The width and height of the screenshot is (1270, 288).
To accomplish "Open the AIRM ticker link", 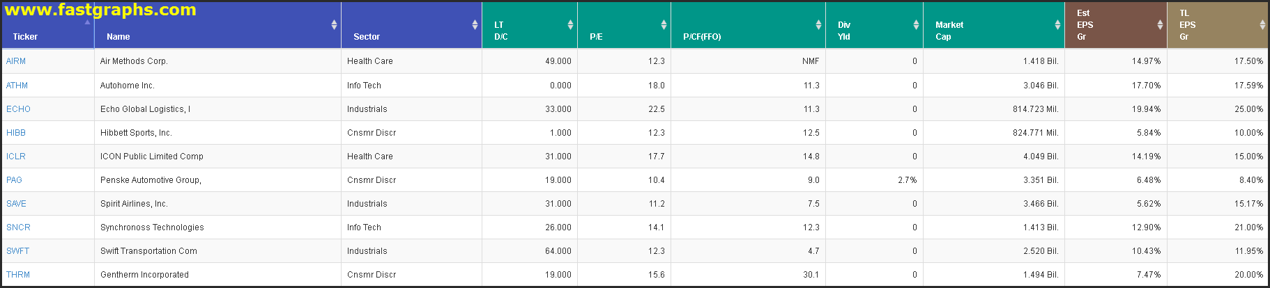I will click(x=16, y=61).
